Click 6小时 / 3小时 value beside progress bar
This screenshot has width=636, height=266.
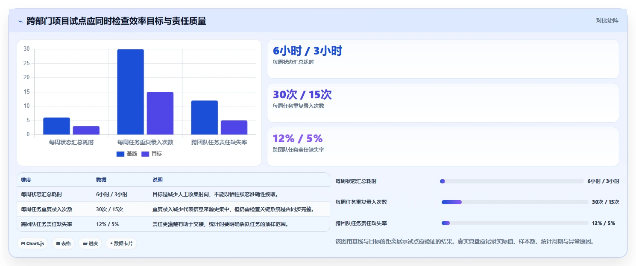tap(603, 181)
